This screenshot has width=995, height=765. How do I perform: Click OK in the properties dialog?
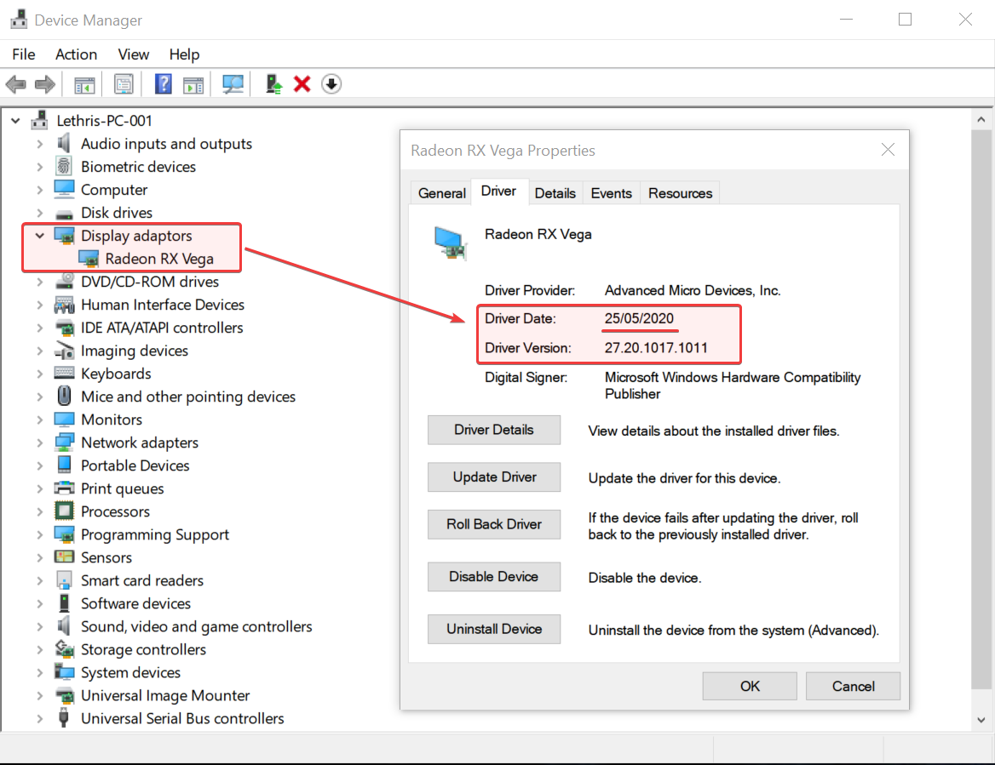point(750,687)
